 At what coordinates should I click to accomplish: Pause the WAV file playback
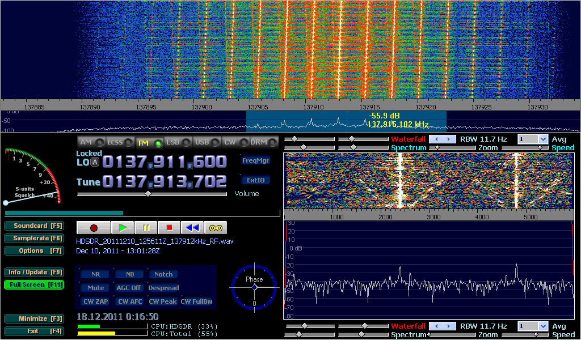(x=146, y=228)
